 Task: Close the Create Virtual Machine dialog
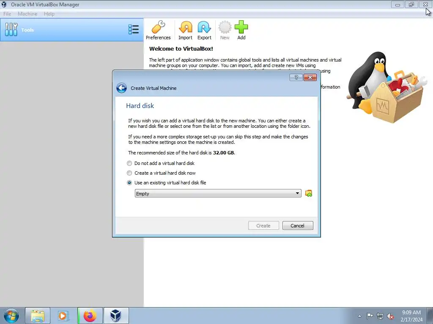tap(310, 78)
